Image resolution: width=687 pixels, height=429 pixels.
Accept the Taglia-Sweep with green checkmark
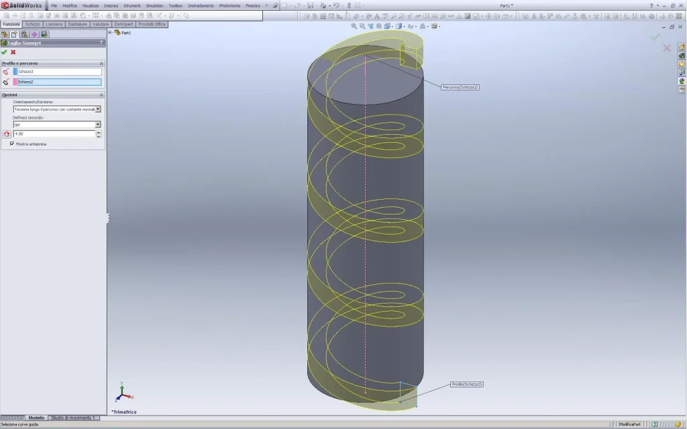click(x=5, y=52)
